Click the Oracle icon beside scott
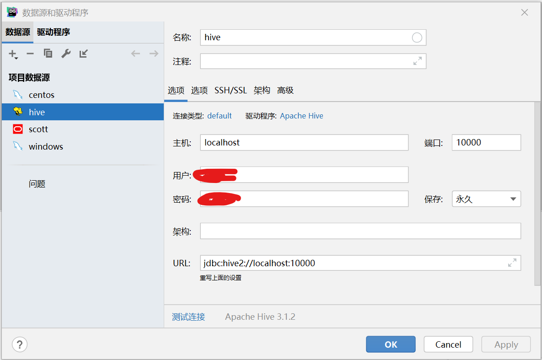This screenshot has width=542, height=360. [18, 129]
